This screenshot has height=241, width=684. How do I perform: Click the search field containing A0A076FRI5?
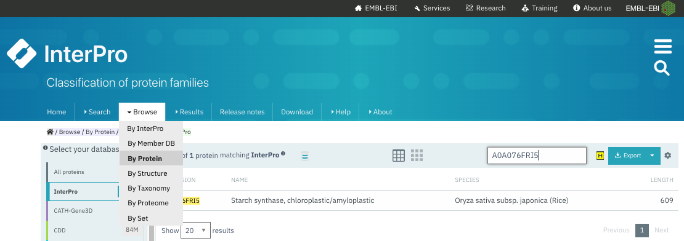point(537,156)
